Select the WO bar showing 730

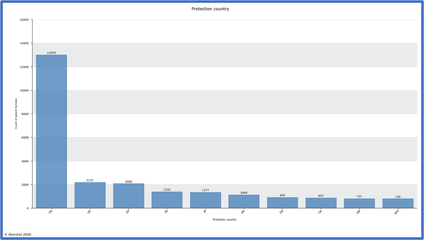(398, 203)
